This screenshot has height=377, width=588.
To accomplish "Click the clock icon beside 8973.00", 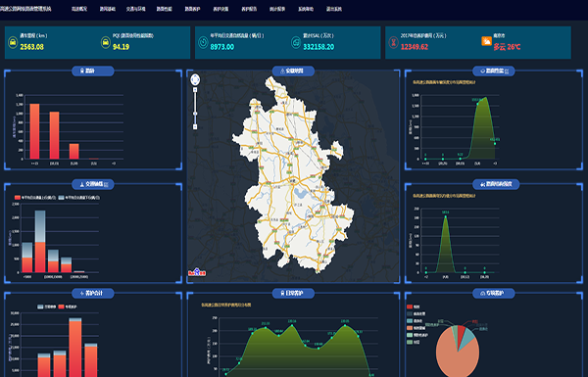I will tap(203, 42).
